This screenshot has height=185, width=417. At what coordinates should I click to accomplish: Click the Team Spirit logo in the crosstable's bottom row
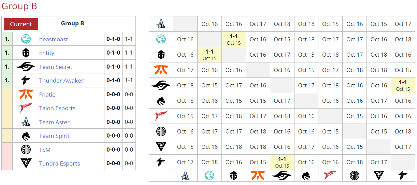pos(306,175)
